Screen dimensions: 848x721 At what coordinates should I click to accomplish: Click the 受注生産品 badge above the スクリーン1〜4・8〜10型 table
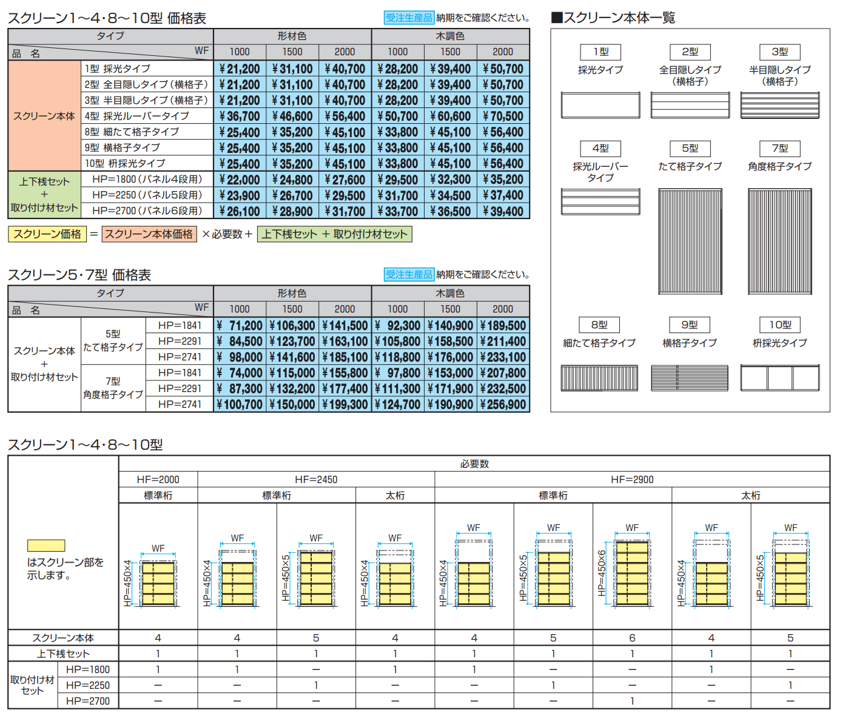tap(409, 18)
